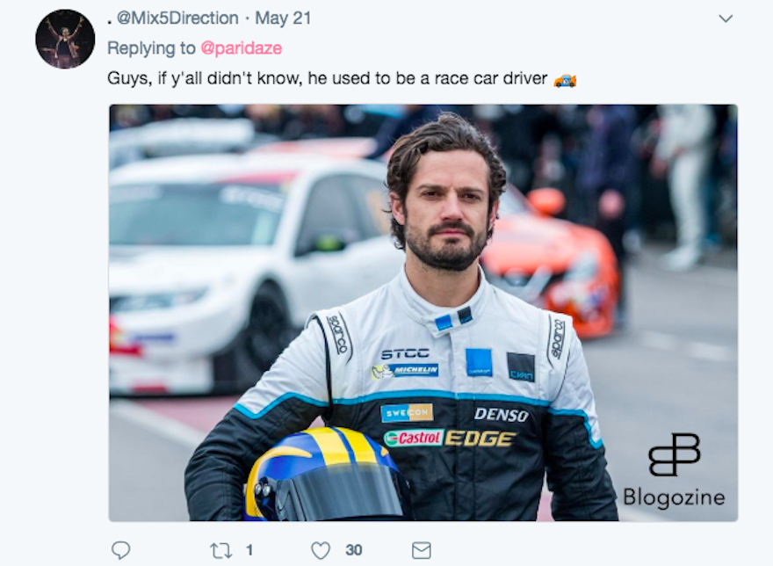Open the May 21 timestamp link

click(283, 18)
